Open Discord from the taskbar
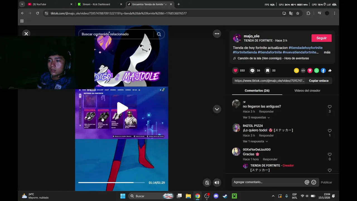 [216, 196]
